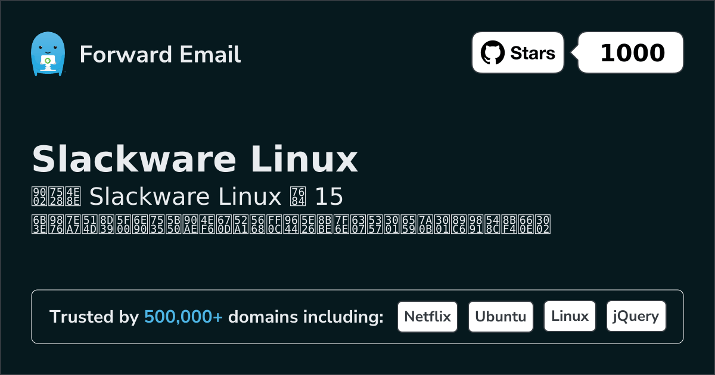Select the Slackware Linux bold heading
This screenshot has width=715, height=375.
pos(194,159)
